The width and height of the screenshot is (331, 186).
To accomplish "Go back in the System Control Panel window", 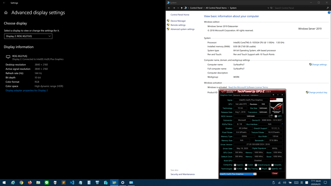I will [169, 8].
